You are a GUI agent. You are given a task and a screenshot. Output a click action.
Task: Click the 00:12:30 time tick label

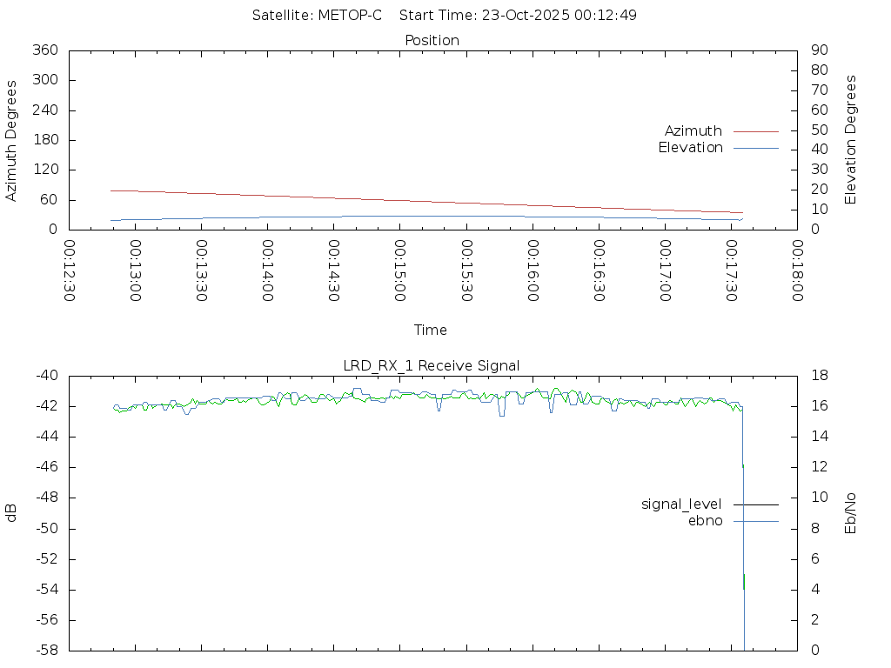coord(69,271)
